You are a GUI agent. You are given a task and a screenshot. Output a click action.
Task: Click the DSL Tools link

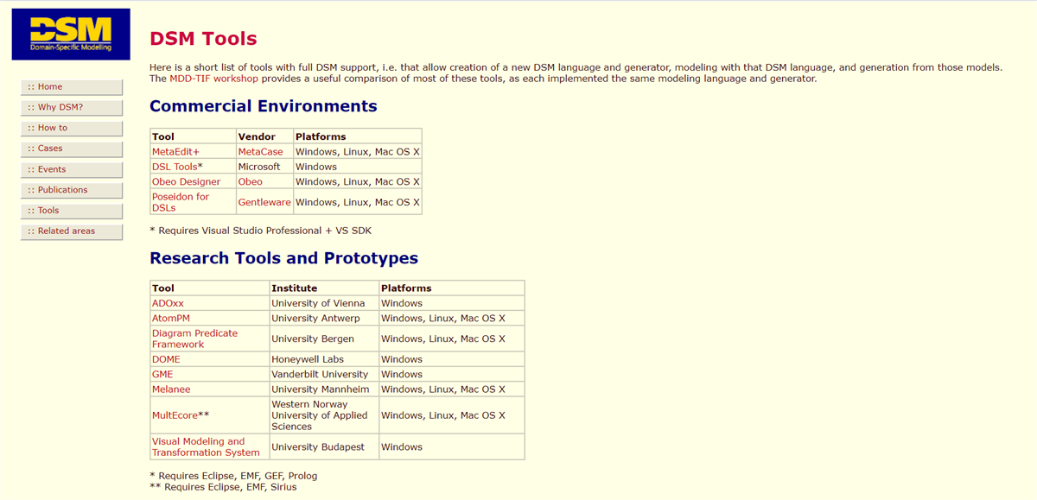(x=174, y=167)
